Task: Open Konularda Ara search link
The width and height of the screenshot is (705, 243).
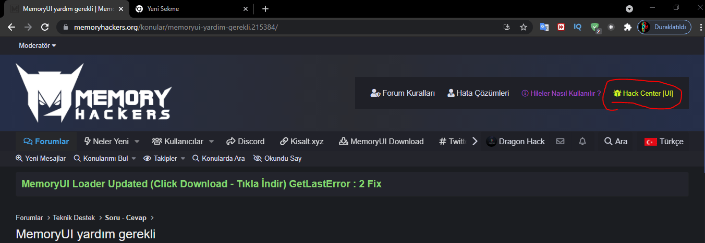Action: coord(218,158)
